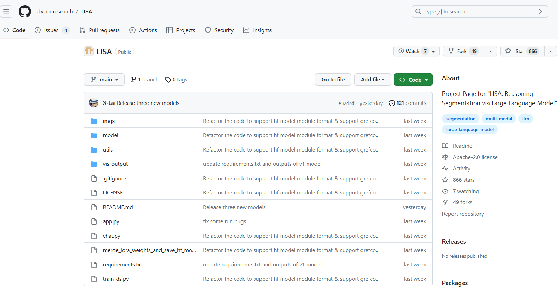Open the LISA breadcrumb link in header

tap(86, 11)
